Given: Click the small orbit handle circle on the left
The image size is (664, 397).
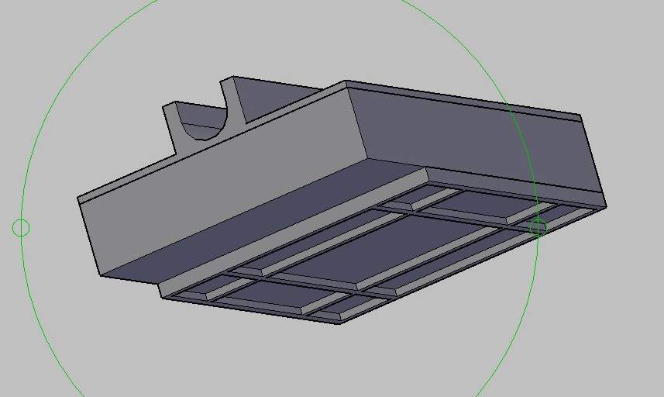Looking at the screenshot, I should [21, 228].
